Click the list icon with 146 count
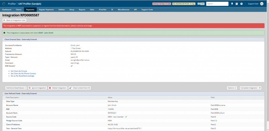This screenshot has height=131, width=269. (201, 4)
